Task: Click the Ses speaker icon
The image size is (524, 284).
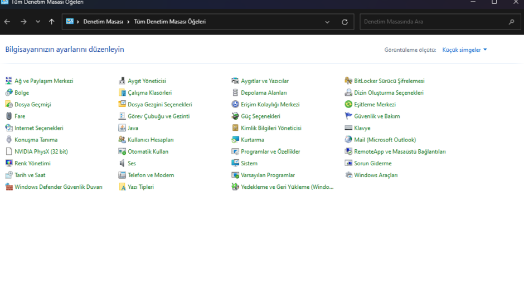Action: tap(123, 164)
